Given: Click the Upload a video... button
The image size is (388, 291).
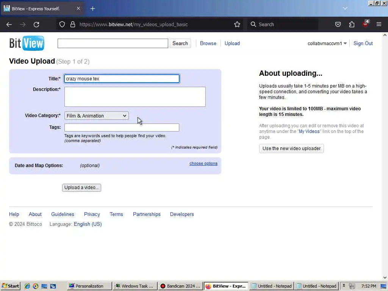Looking at the screenshot, I should tap(82, 188).
